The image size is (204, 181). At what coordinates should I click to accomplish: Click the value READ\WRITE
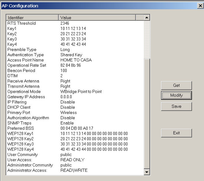[x=74, y=170]
